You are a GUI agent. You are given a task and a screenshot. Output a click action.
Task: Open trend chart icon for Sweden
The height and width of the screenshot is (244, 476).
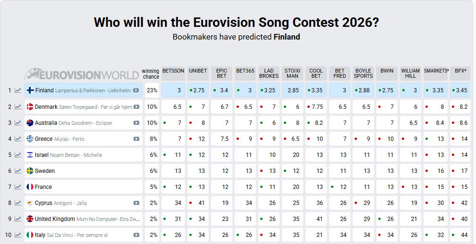pyautogui.click(x=18, y=171)
